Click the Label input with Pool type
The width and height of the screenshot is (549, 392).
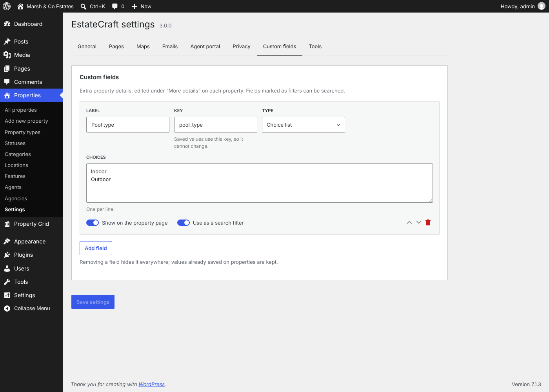point(128,125)
